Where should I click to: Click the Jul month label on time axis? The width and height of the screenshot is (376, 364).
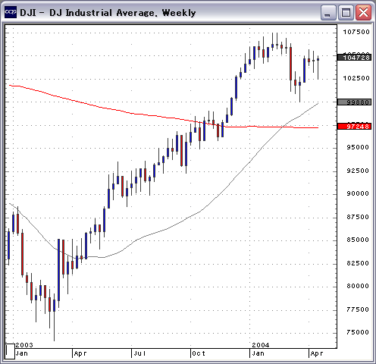[139, 353]
